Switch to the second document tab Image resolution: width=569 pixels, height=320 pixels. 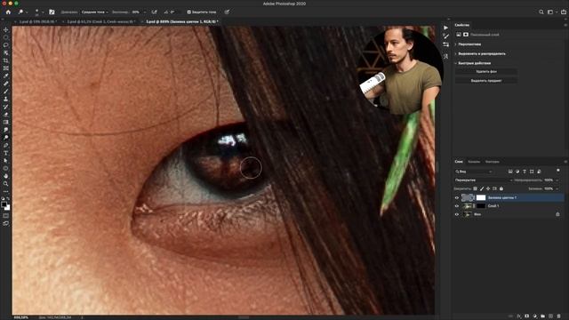pyautogui.click(x=100, y=21)
